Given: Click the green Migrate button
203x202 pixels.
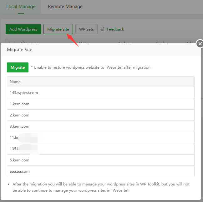Looking at the screenshot, I should 18,67.
